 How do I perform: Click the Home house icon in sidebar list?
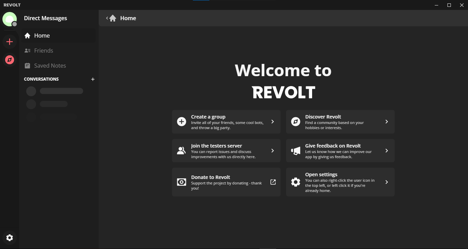27,36
